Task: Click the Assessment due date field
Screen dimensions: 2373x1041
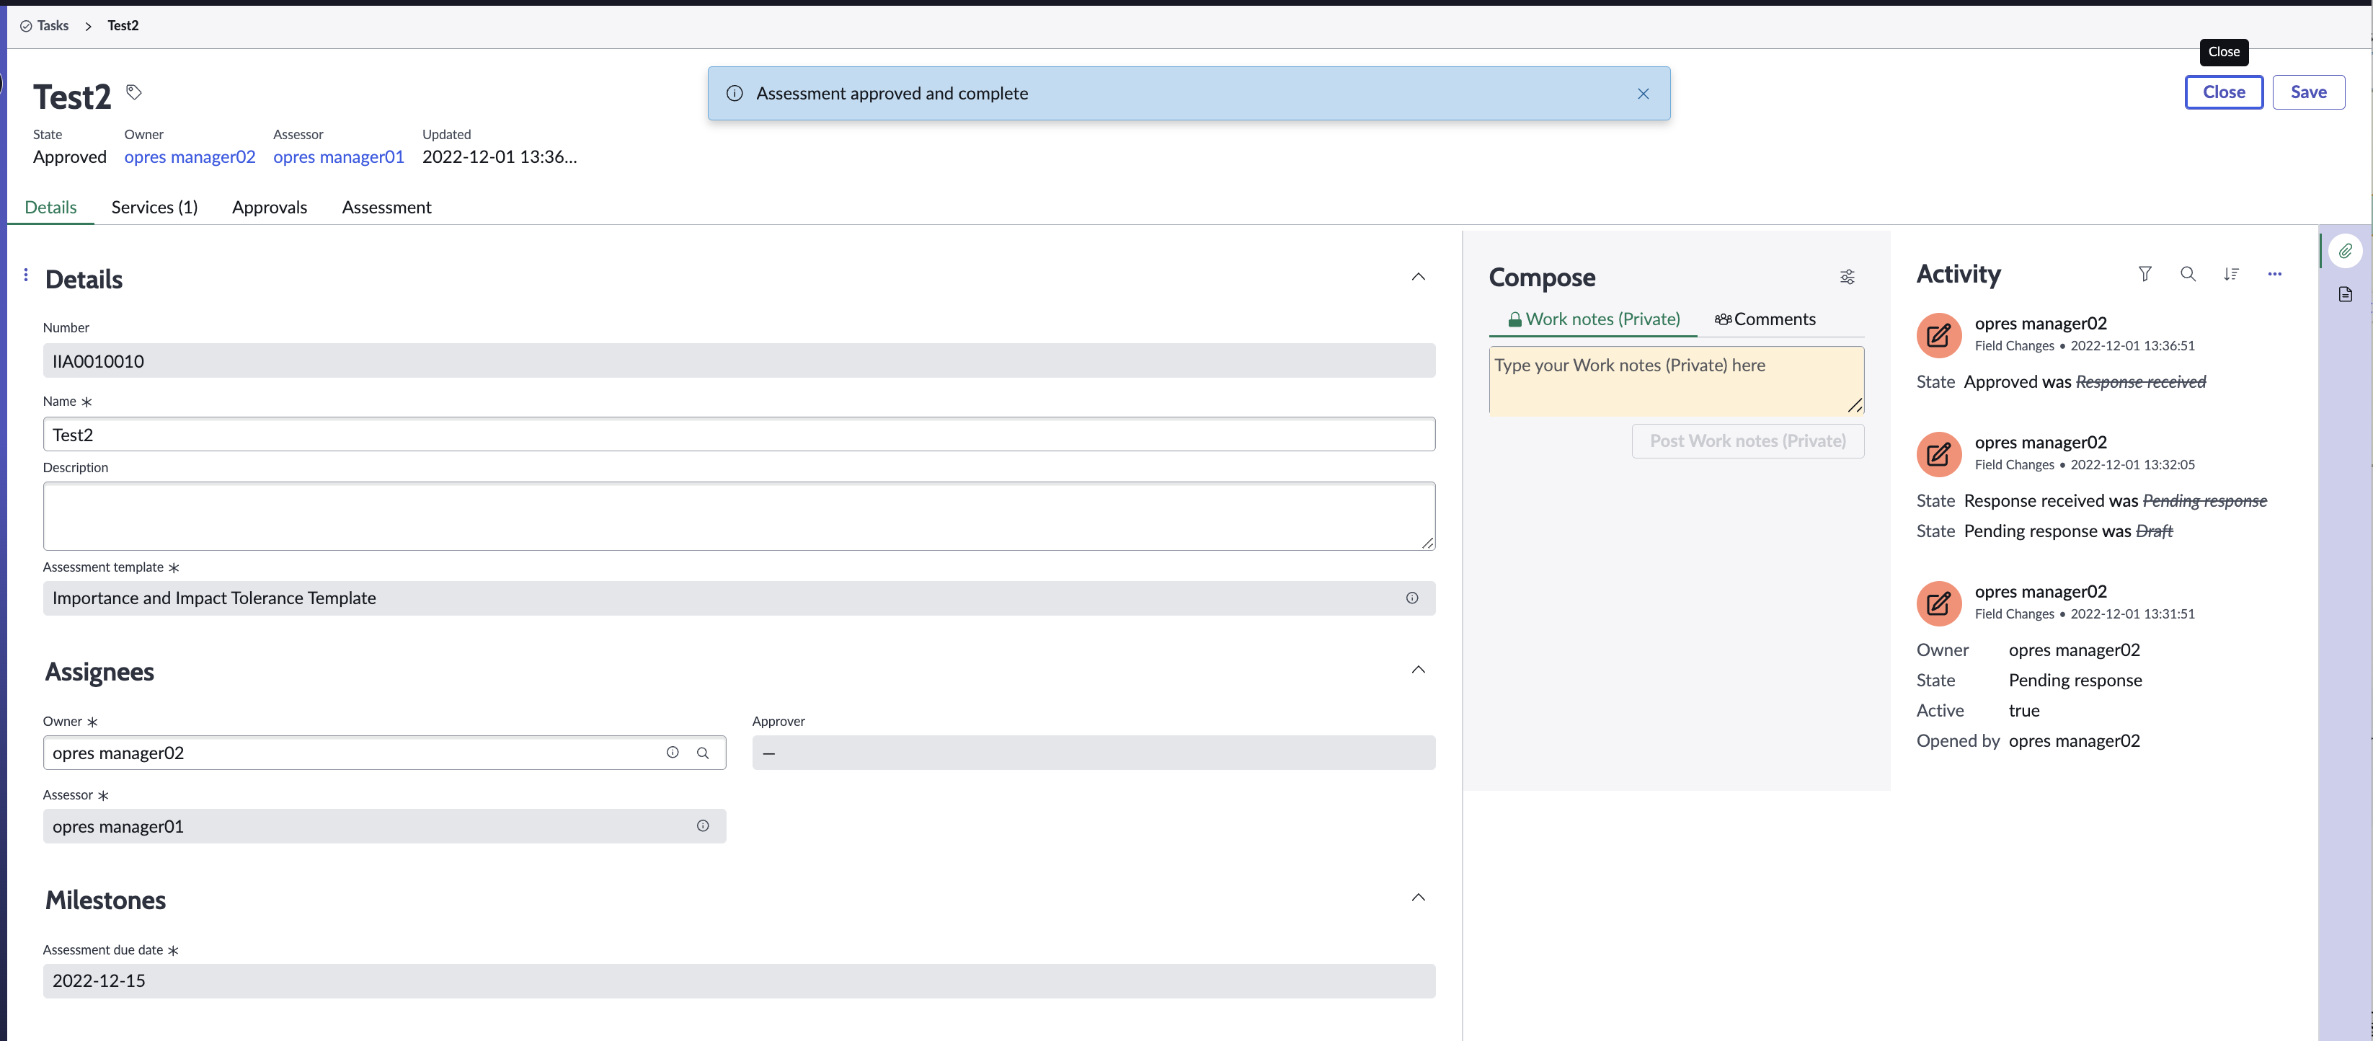Action: click(739, 981)
